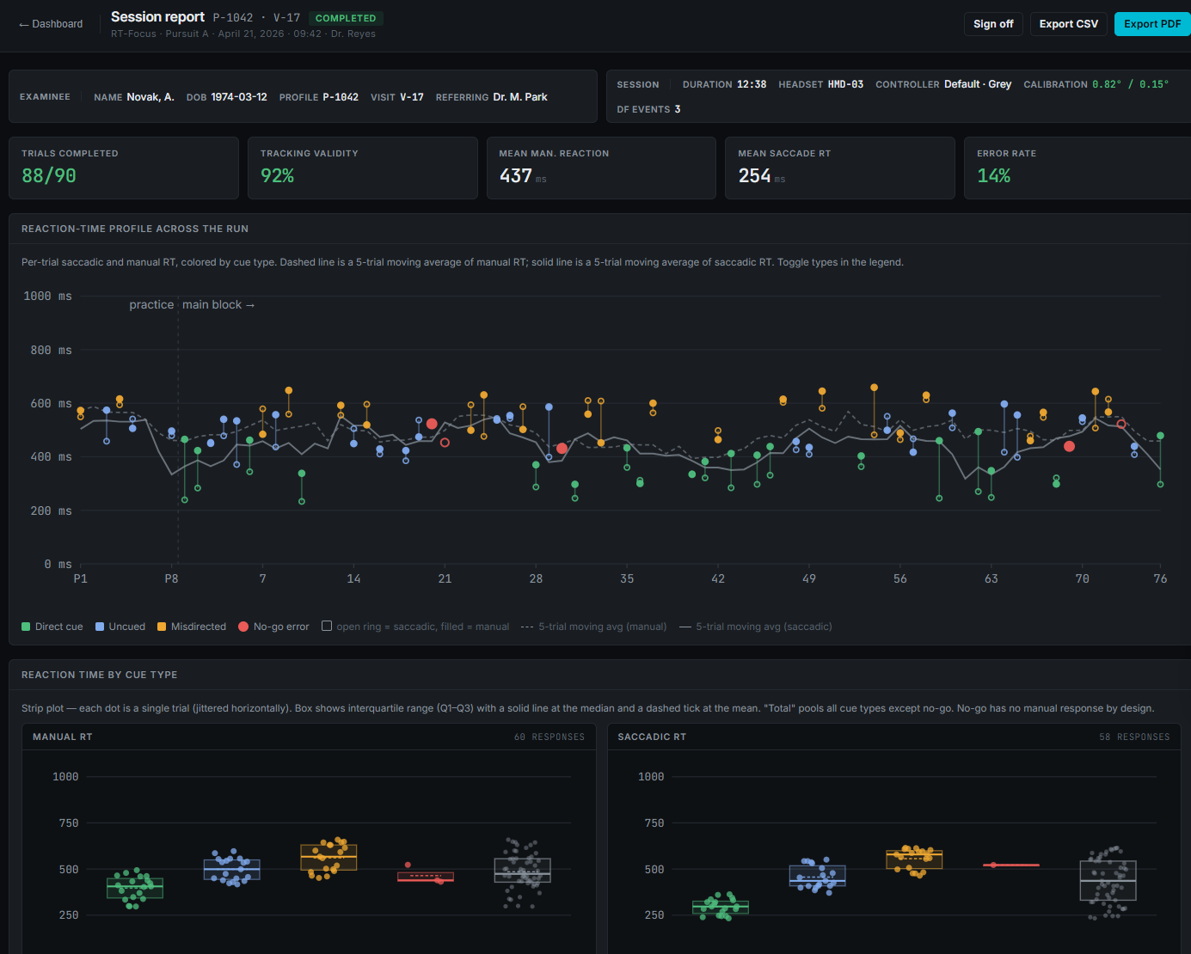Click the Manual RT panel title
This screenshot has width=1191, height=954.
(x=63, y=737)
